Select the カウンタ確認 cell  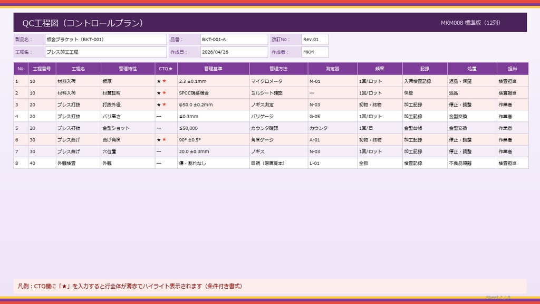[278, 128]
